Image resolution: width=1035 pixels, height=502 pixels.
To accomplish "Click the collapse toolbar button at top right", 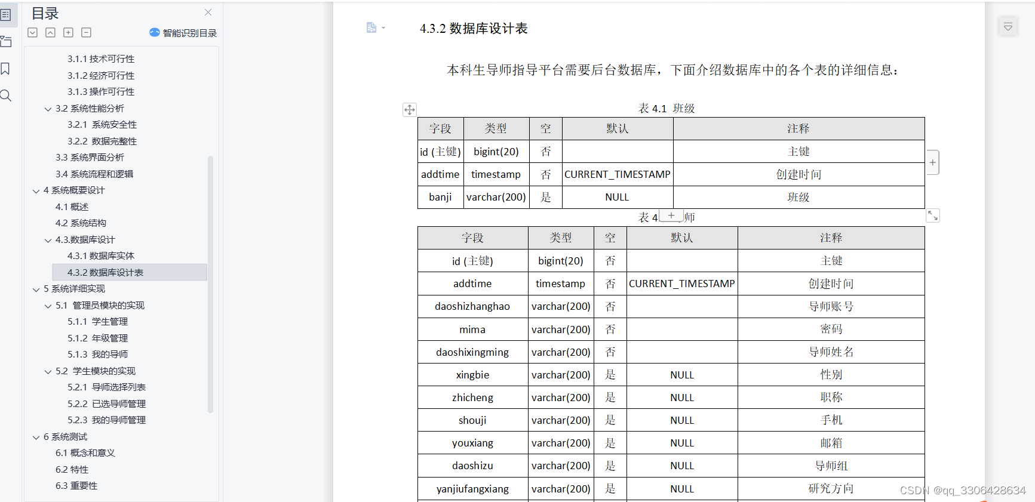I will click(1008, 27).
